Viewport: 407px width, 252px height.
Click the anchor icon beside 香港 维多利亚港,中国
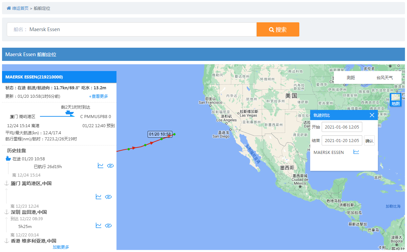(6, 241)
